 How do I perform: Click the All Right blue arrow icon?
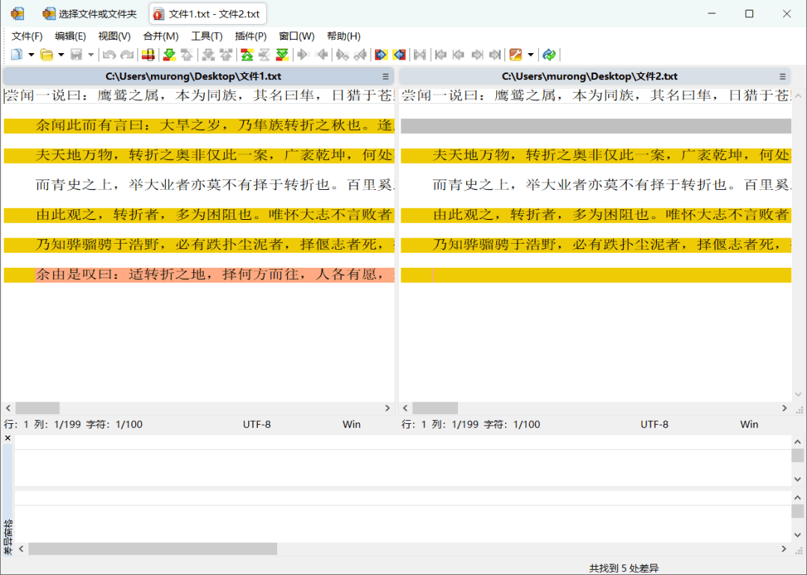(381, 54)
